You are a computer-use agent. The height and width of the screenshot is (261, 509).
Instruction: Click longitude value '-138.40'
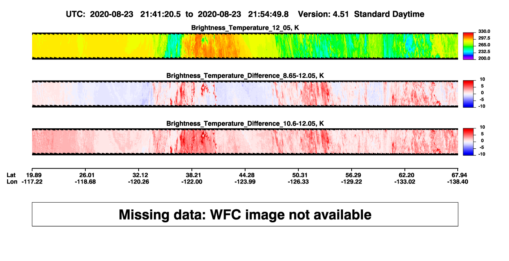click(x=457, y=182)
